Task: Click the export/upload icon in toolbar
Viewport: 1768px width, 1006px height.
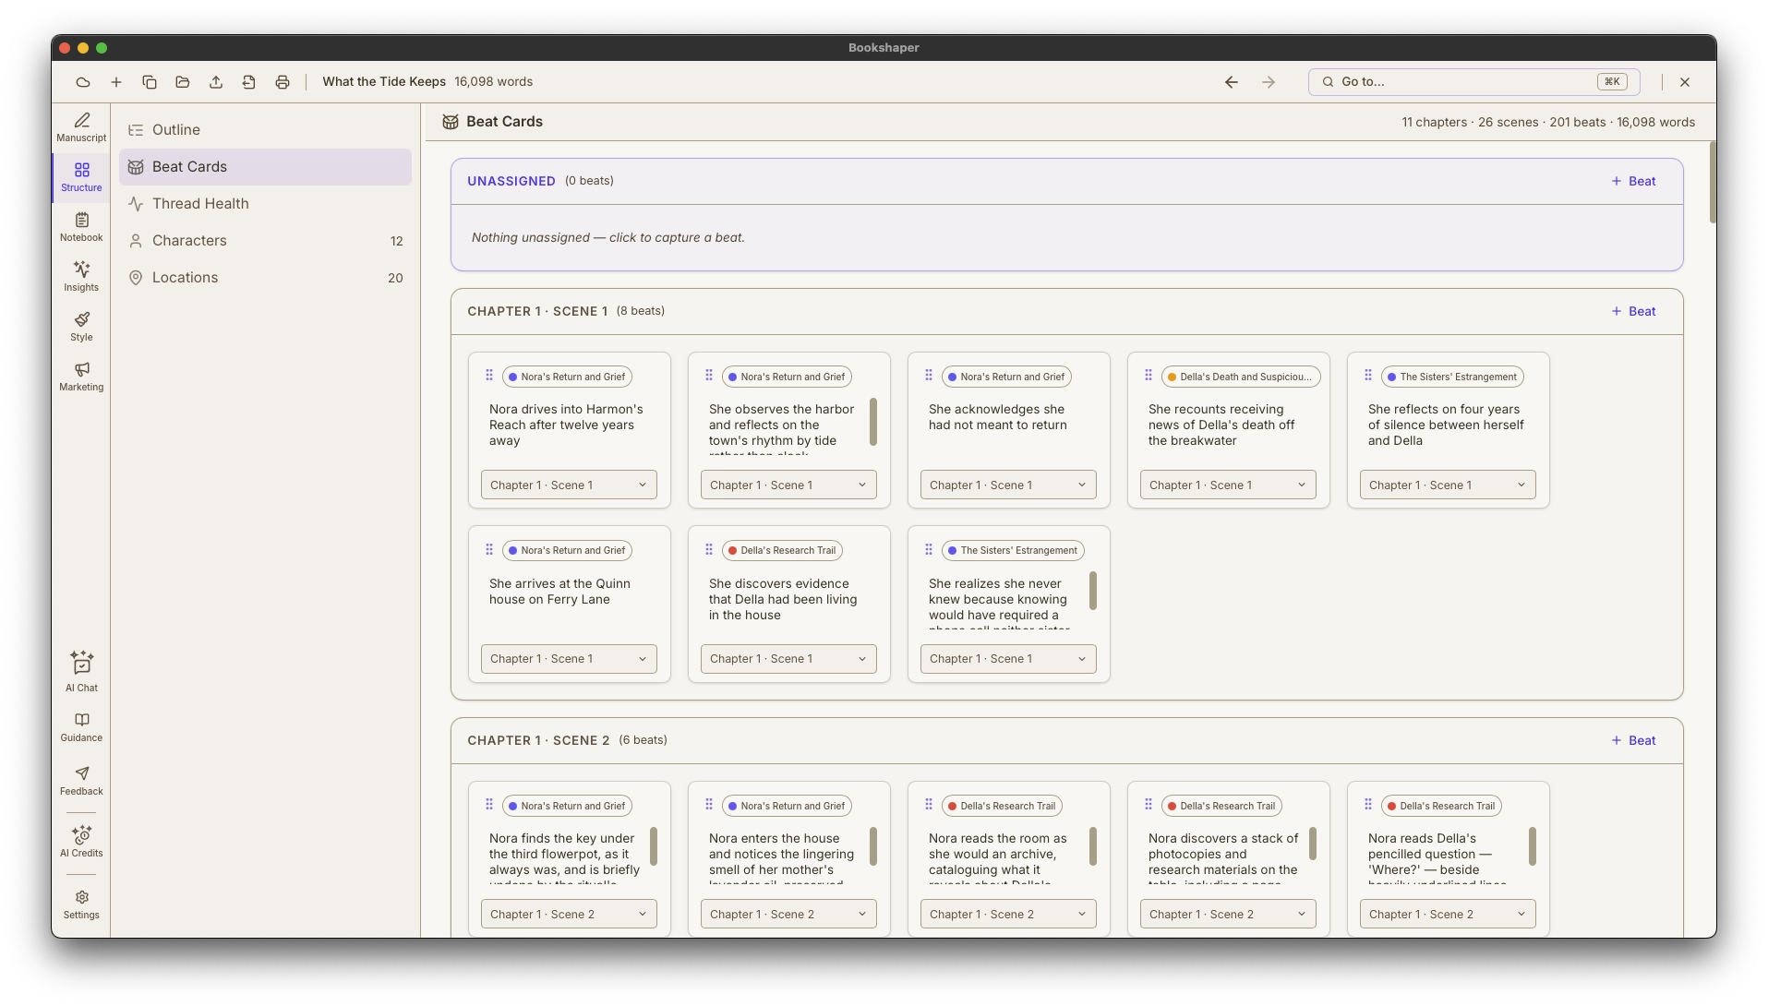Action: tap(216, 82)
